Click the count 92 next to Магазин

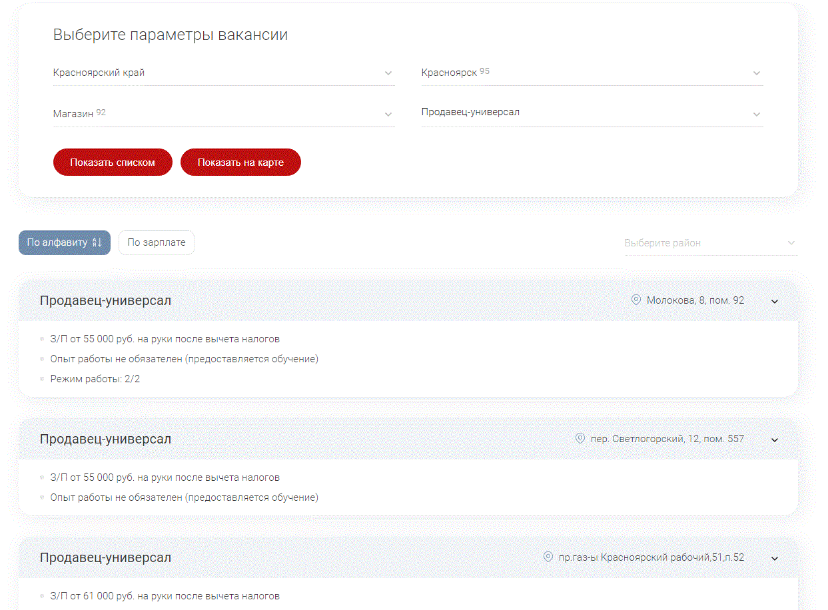point(101,112)
